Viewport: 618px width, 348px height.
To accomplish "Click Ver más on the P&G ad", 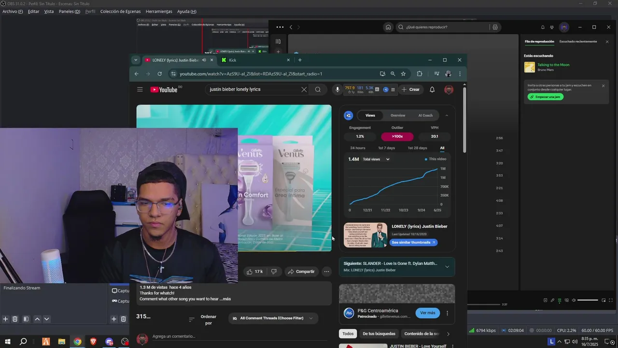I will (x=428, y=313).
